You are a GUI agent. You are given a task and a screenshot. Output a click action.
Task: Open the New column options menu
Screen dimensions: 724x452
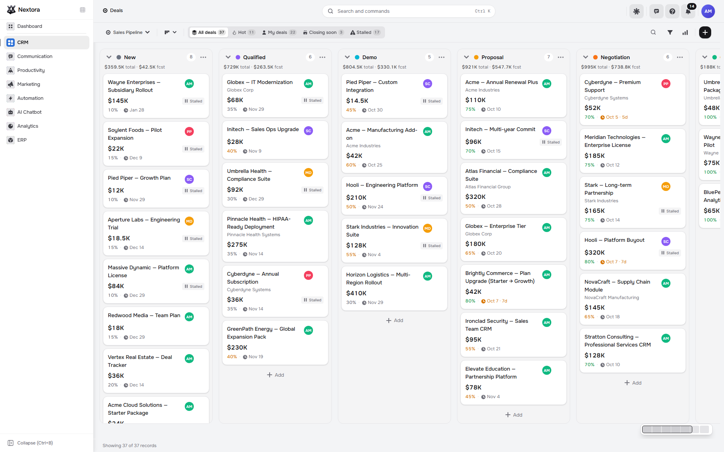click(x=203, y=57)
